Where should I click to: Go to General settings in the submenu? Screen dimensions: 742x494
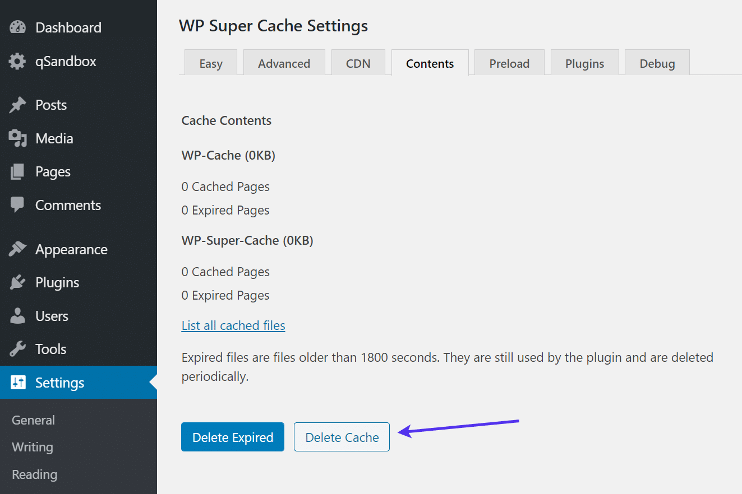[x=33, y=420]
